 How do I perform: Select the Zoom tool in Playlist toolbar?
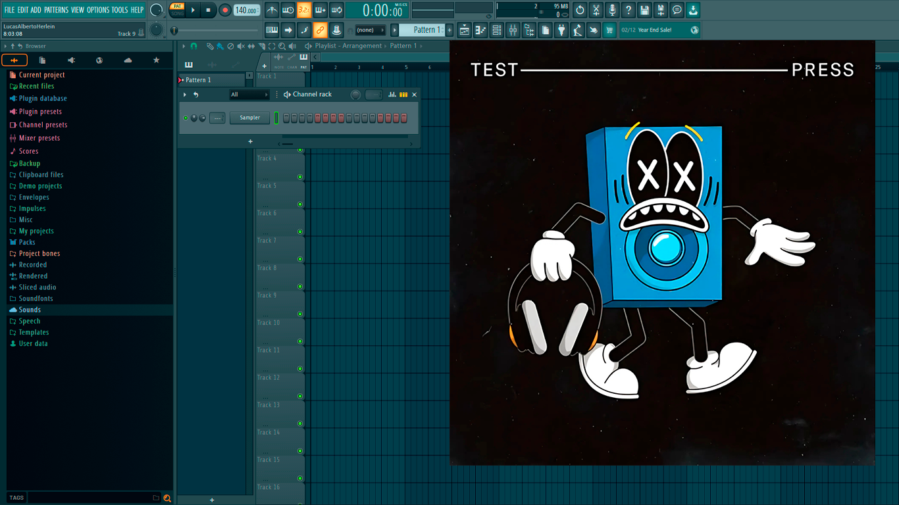click(x=282, y=46)
